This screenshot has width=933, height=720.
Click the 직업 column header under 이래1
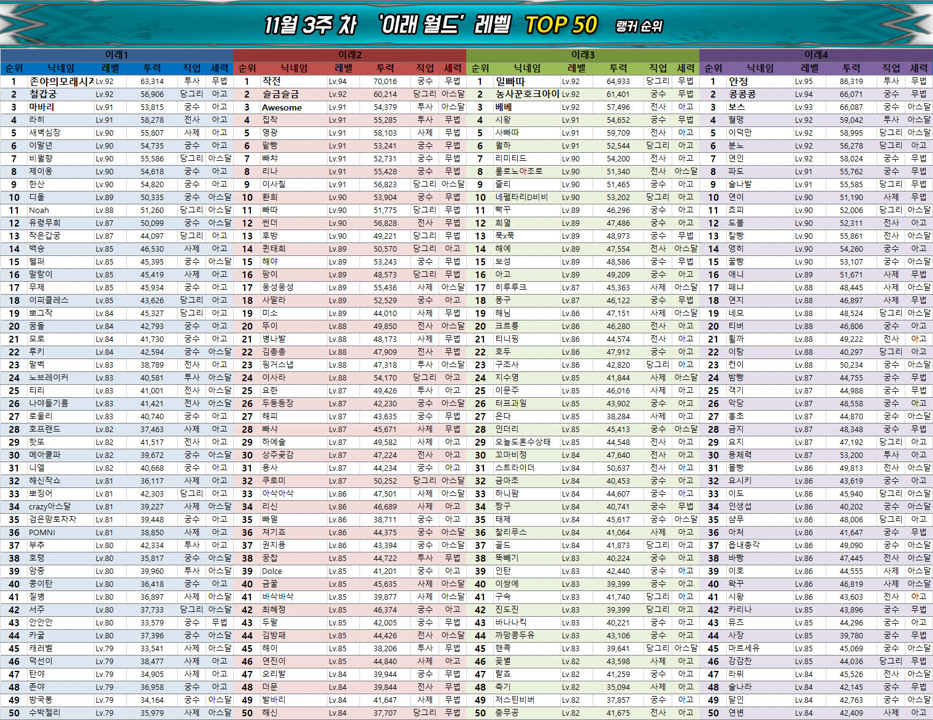pos(191,68)
